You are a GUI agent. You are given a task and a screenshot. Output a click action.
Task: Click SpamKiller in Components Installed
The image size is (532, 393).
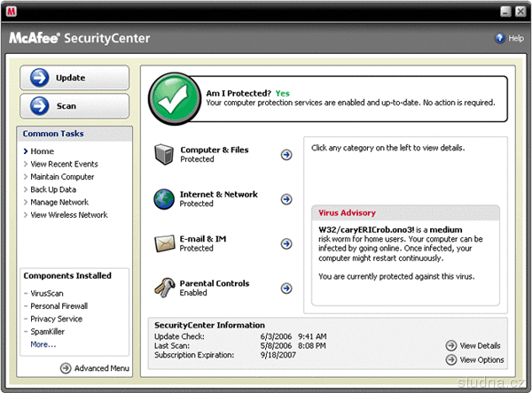pos(48,332)
